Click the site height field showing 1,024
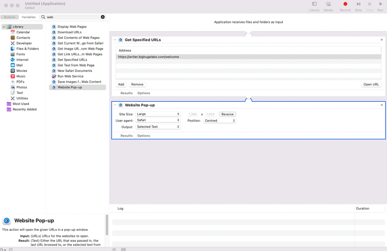This screenshot has width=387, height=251. tap(211, 114)
